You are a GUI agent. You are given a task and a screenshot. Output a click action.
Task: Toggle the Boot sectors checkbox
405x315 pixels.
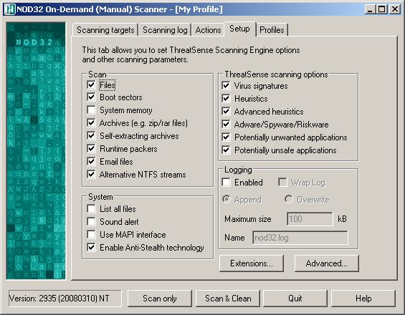click(91, 97)
